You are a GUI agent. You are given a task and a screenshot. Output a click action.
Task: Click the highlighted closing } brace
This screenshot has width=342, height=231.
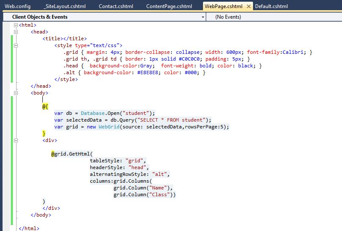tap(44, 133)
